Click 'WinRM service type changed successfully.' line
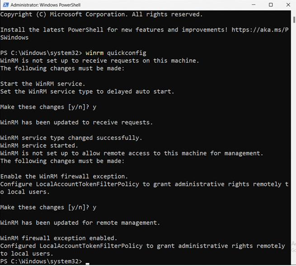The image size is (296, 266). click(71, 138)
